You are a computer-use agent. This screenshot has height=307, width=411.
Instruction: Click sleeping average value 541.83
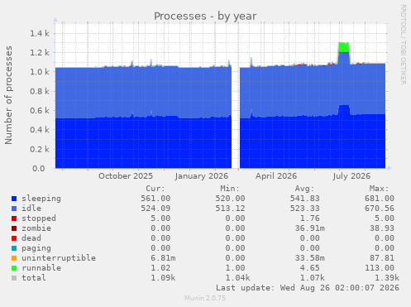tap(304, 199)
